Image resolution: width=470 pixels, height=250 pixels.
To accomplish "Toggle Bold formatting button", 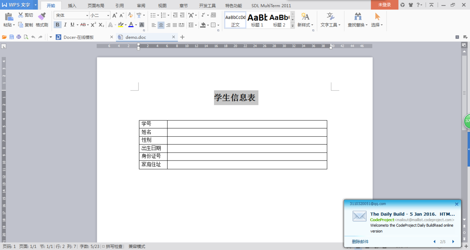I will pyautogui.click(x=58, y=25).
